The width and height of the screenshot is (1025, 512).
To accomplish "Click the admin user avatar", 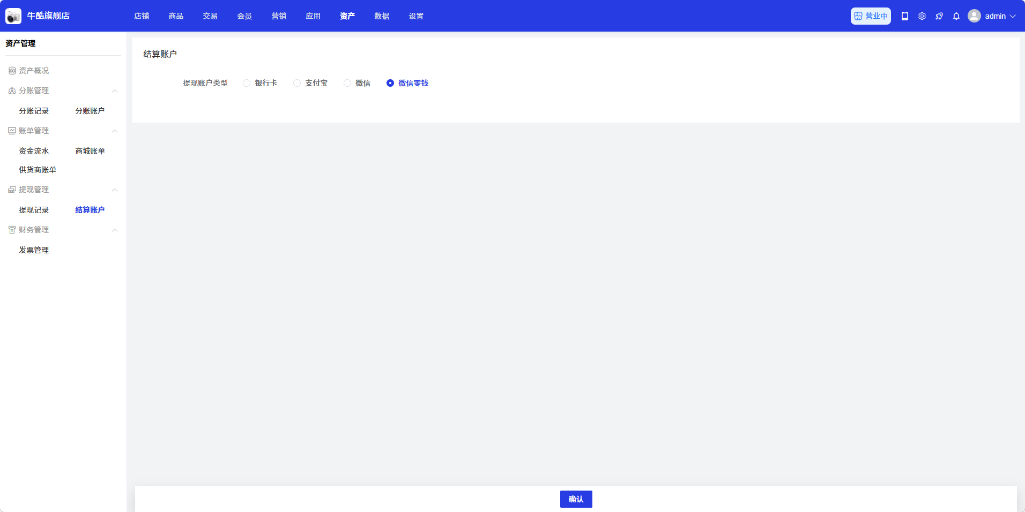I will [974, 16].
